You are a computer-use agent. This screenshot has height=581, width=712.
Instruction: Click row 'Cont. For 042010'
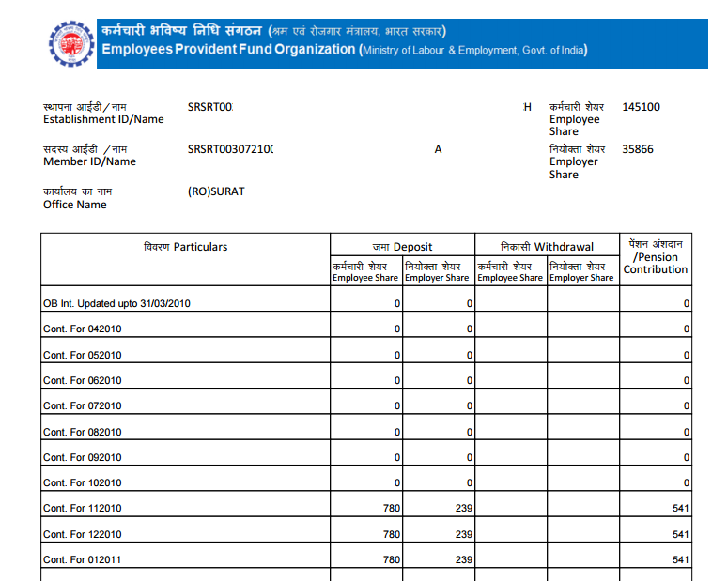pyautogui.click(x=366, y=324)
